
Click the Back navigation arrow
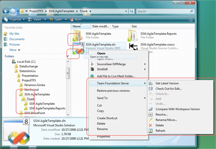pos(6,11)
